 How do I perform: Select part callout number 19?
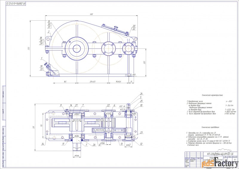tap(41, 66)
